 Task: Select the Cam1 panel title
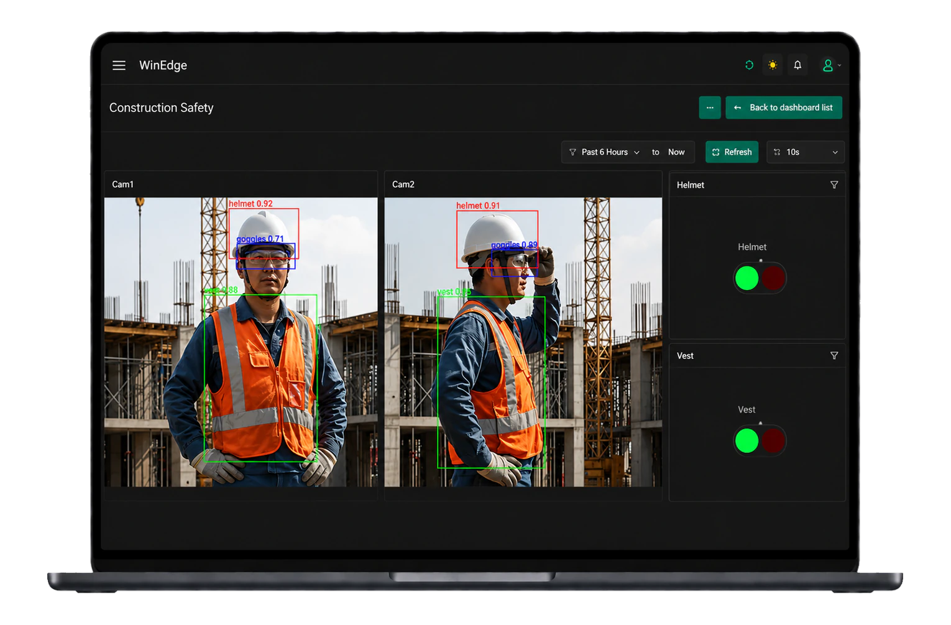point(122,185)
